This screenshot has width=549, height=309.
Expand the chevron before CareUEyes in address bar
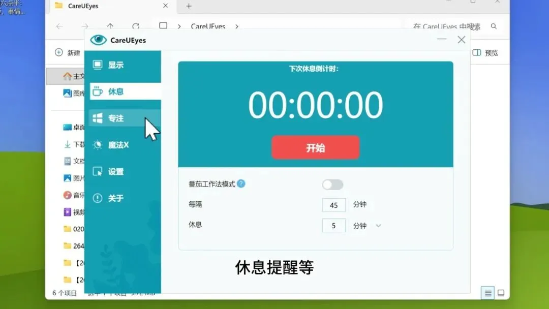179,26
